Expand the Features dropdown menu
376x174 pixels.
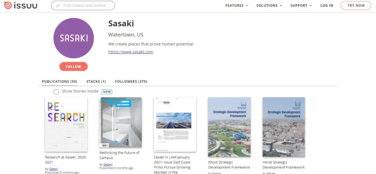237,6
